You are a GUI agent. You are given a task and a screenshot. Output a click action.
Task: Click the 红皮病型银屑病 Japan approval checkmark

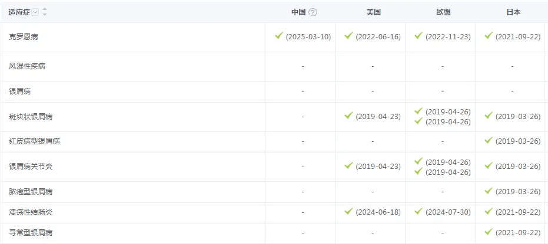(488, 140)
